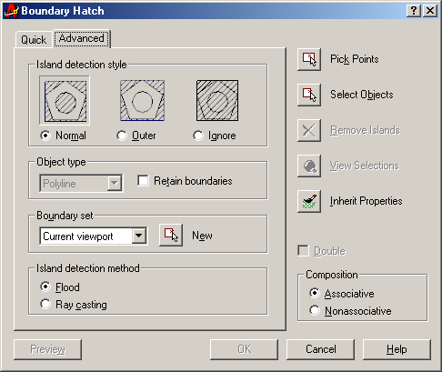Open the Current viewport boundary set dropdown
Image resolution: width=442 pixels, height=372 pixels.
[139, 236]
